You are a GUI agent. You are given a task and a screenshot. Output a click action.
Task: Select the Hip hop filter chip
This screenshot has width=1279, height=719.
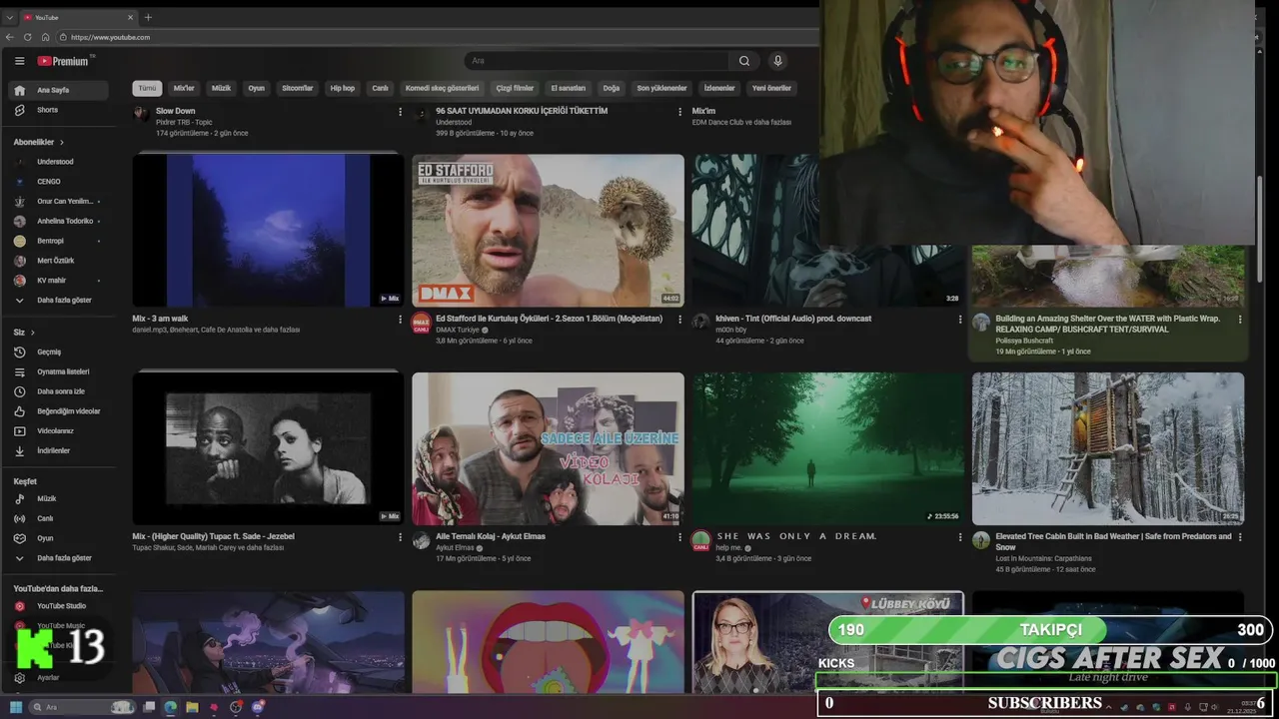tap(343, 88)
